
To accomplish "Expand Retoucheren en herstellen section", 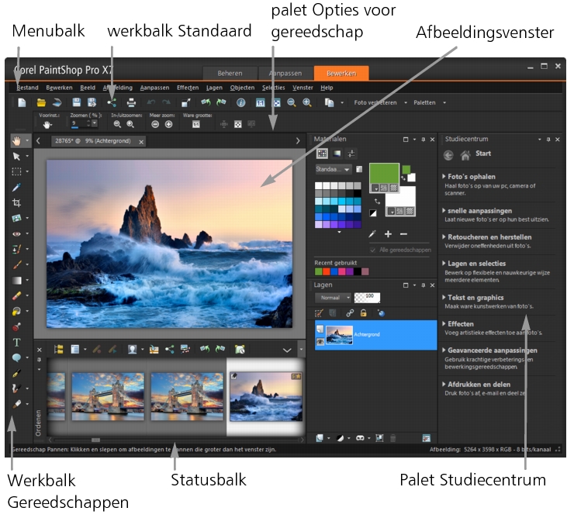I will pyautogui.click(x=489, y=237).
